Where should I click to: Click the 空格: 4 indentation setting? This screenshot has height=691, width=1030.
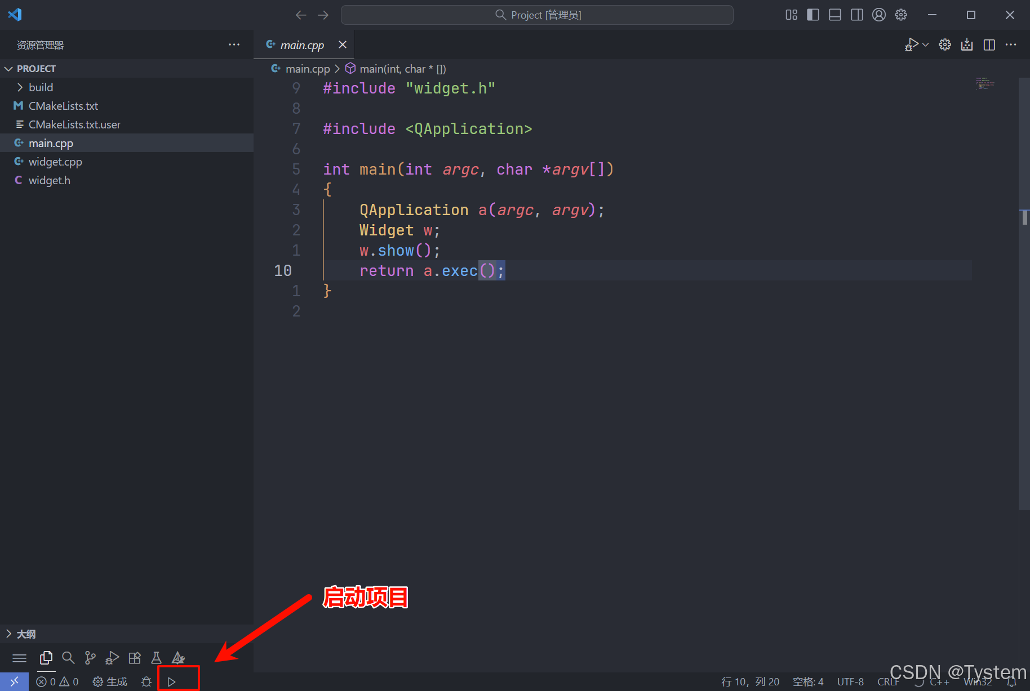coord(808,681)
